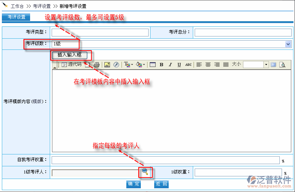Apply underline formatting

pyautogui.click(x=179, y=65)
